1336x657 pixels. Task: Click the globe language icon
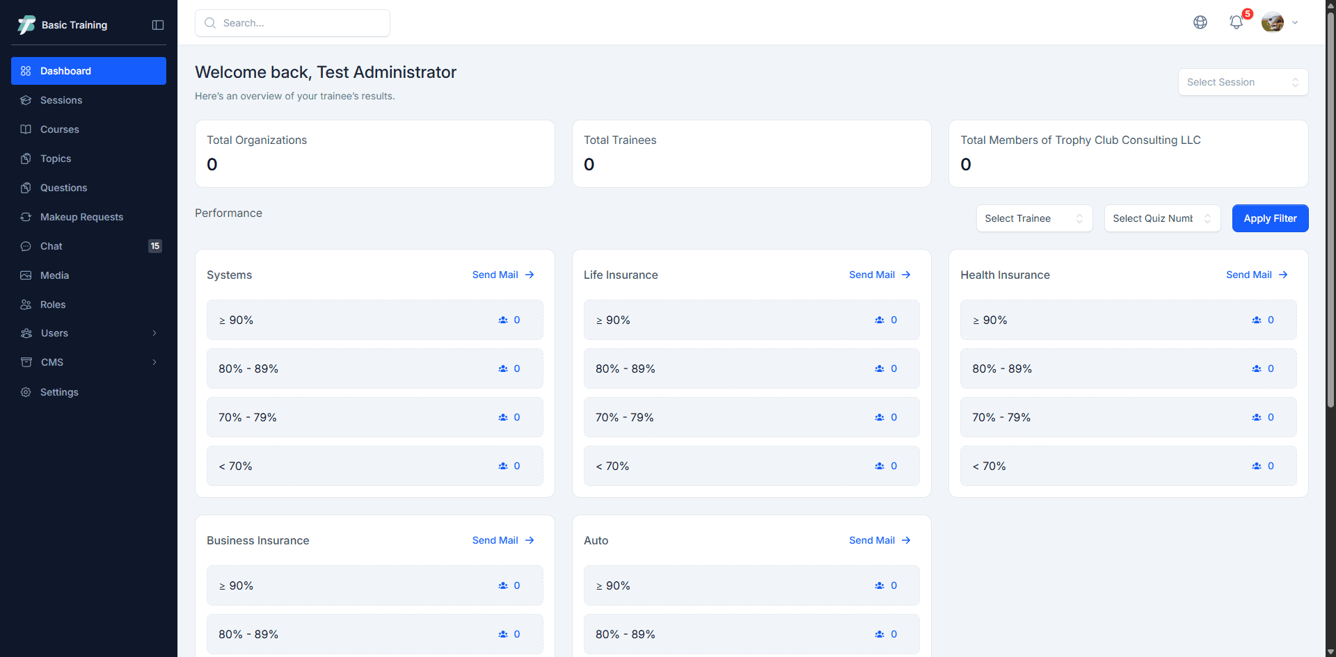tap(1200, 22)
